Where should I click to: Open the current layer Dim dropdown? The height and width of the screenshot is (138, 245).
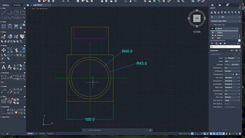point(225,17)
